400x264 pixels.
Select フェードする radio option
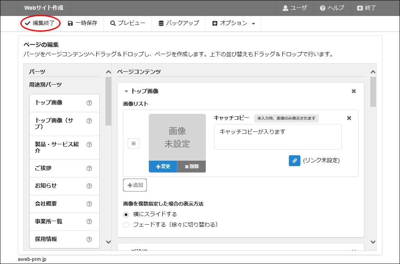click(126, 225)
